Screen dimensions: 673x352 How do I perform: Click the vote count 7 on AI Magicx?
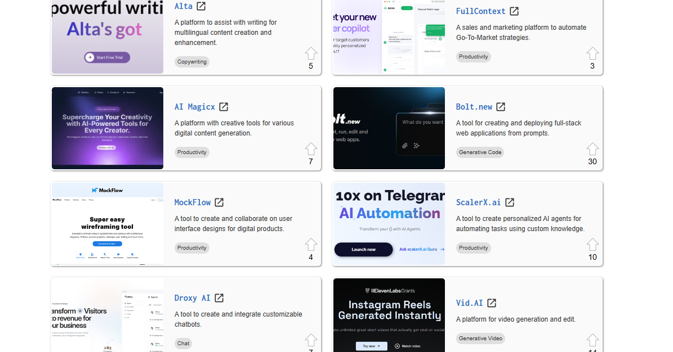tap(311, 161)
